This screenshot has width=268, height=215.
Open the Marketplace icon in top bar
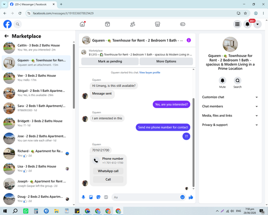coord(158,24)
